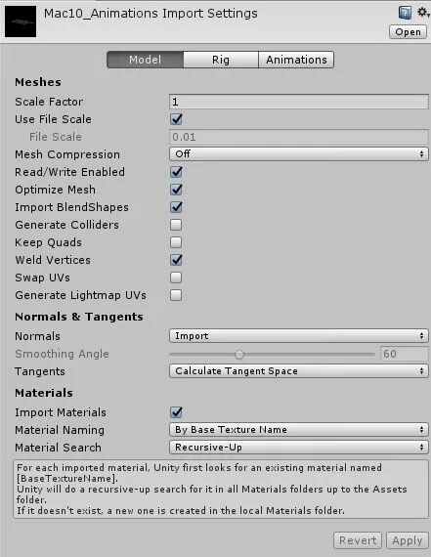This screenshot has width=431, height=557.
Task: Click the Scale Factor input field
Action: pos(299,102)
